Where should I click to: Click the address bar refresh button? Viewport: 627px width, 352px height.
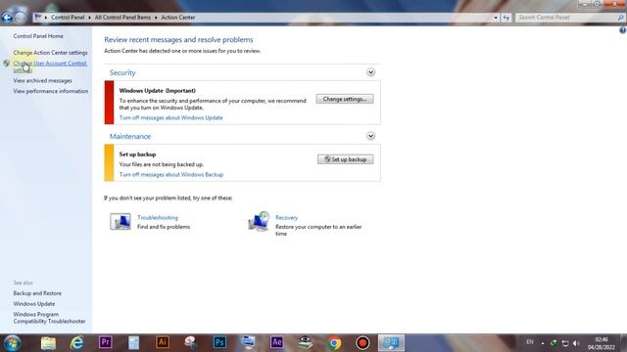[x=506, y=18]
